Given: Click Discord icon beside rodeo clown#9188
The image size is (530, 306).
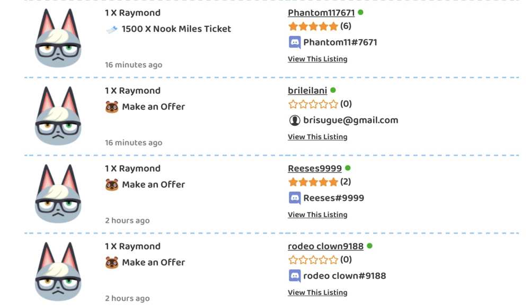Looking at the screenshot, I should pyautogui.click(x=295, y=276).
